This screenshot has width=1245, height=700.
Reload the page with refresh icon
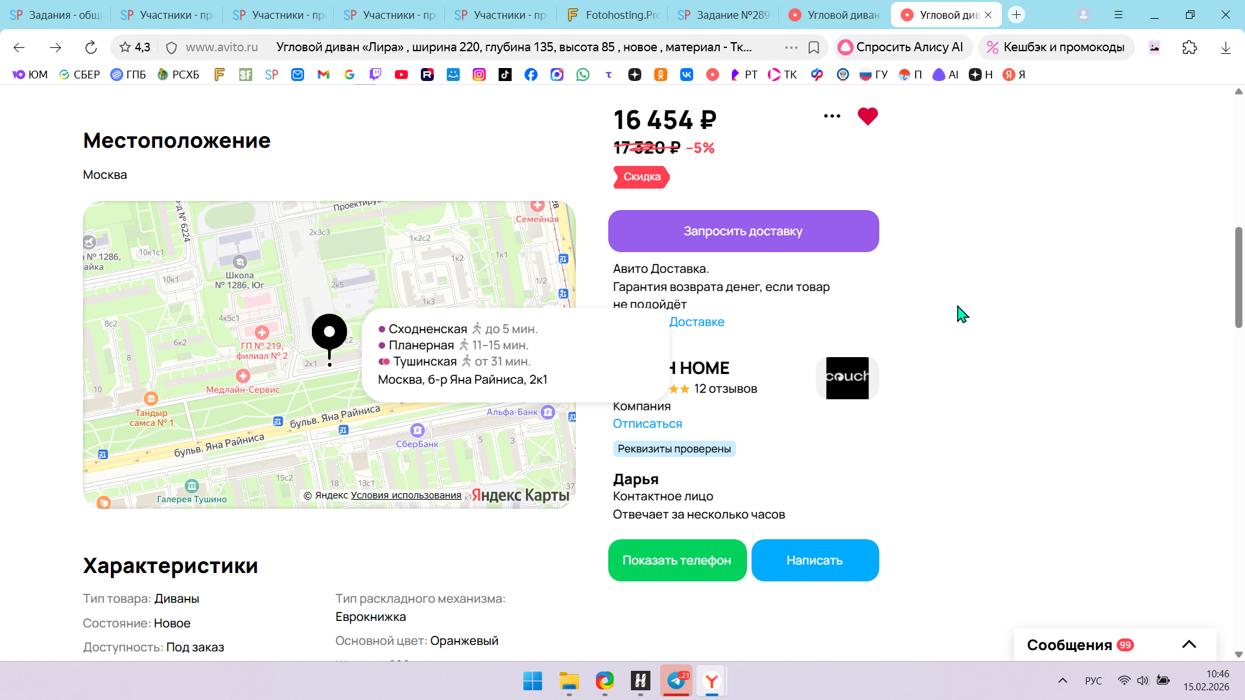[91, 47]
